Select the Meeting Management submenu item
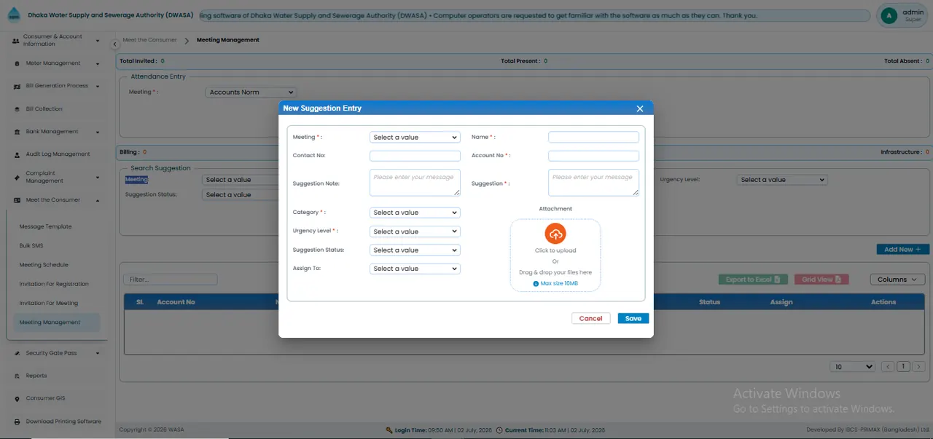The image size is (933, 439). pyautogui.click(x=57, y=323)
